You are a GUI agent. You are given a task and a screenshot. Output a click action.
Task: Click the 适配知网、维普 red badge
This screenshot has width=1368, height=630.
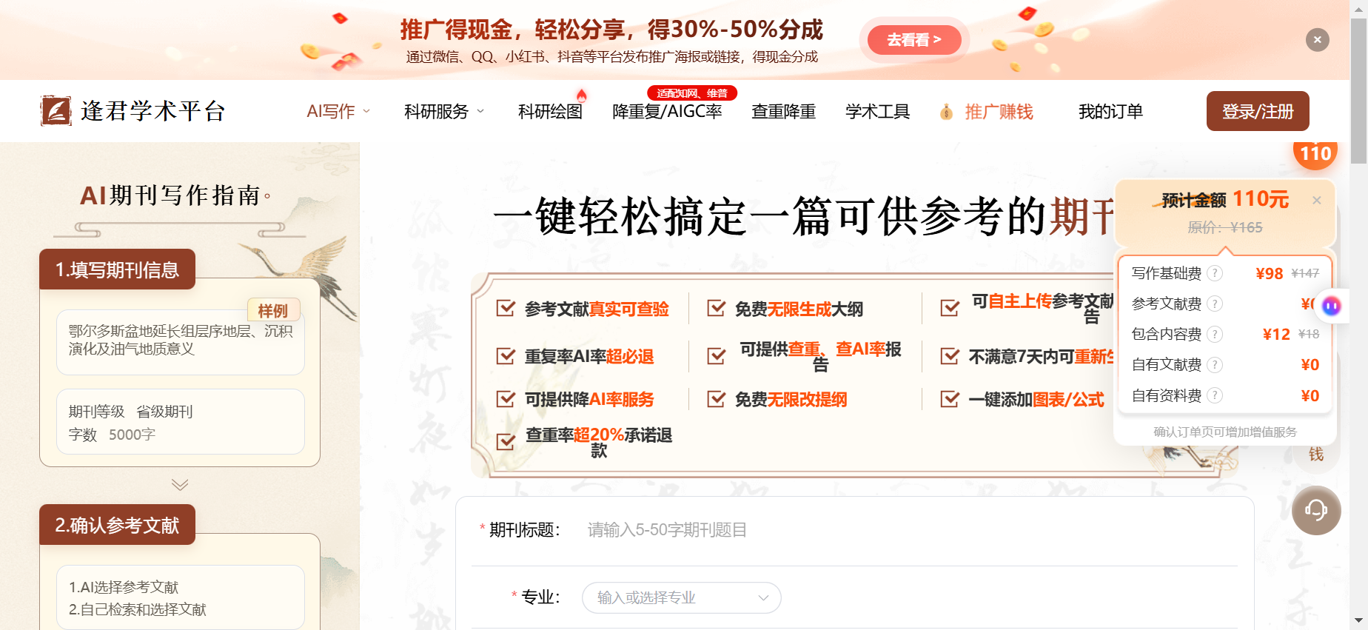(692, 93)
